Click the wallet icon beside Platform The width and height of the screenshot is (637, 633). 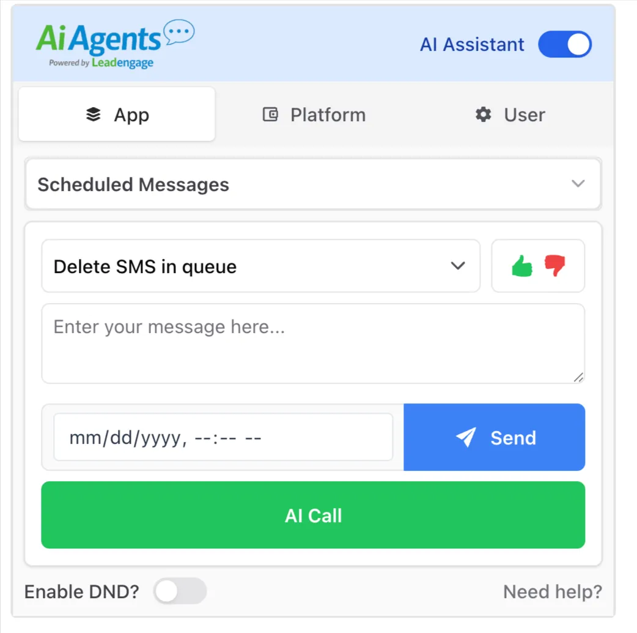[x=270, y=114]
